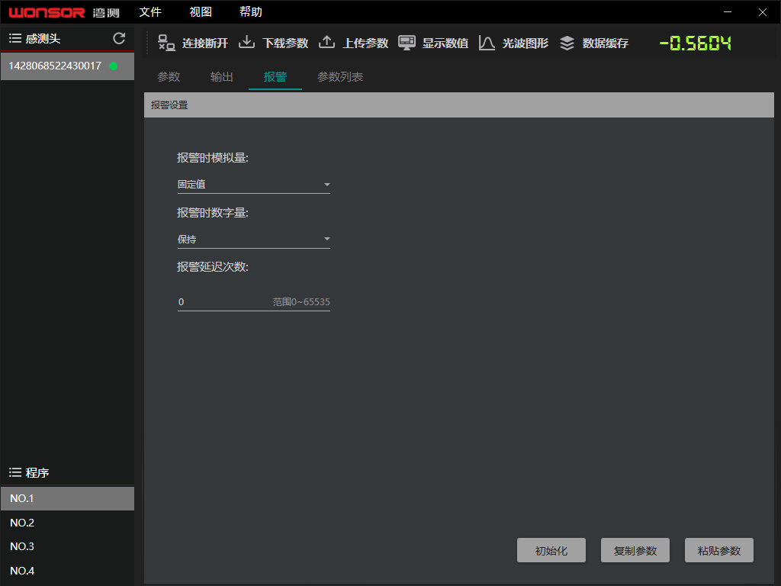Image resolution: width=781 pixels, height=586 pixels.
Task: Click the green -0.5604 measurement readout
Action: tap(696, 43)
